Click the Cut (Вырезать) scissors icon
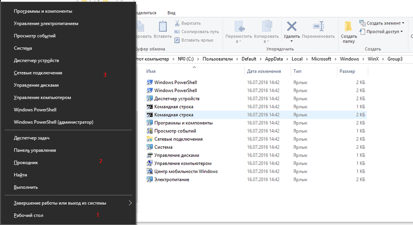Viewport: 413px width, 225px height. (177, 23)
